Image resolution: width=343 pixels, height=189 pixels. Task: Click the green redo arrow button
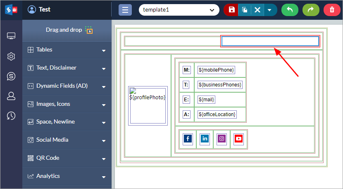(311, 10)
